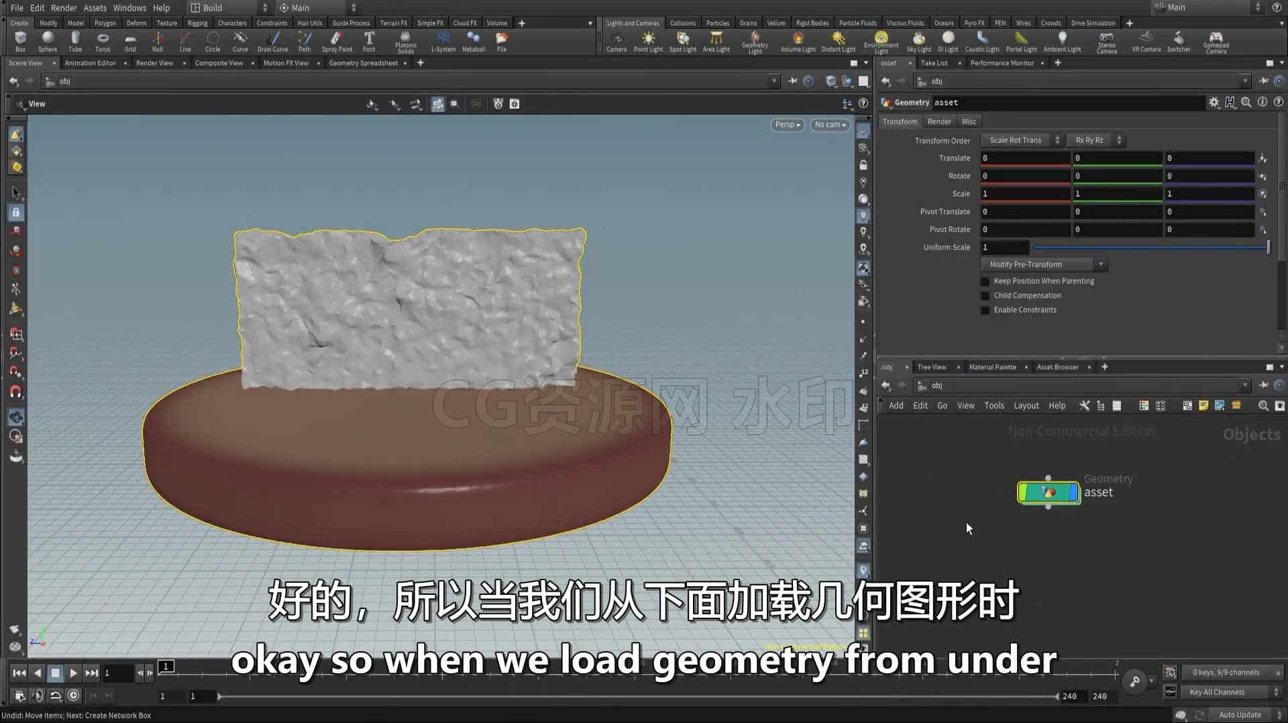Click the timeline range slider bar

pyautogui.click(x=637, y=696)
